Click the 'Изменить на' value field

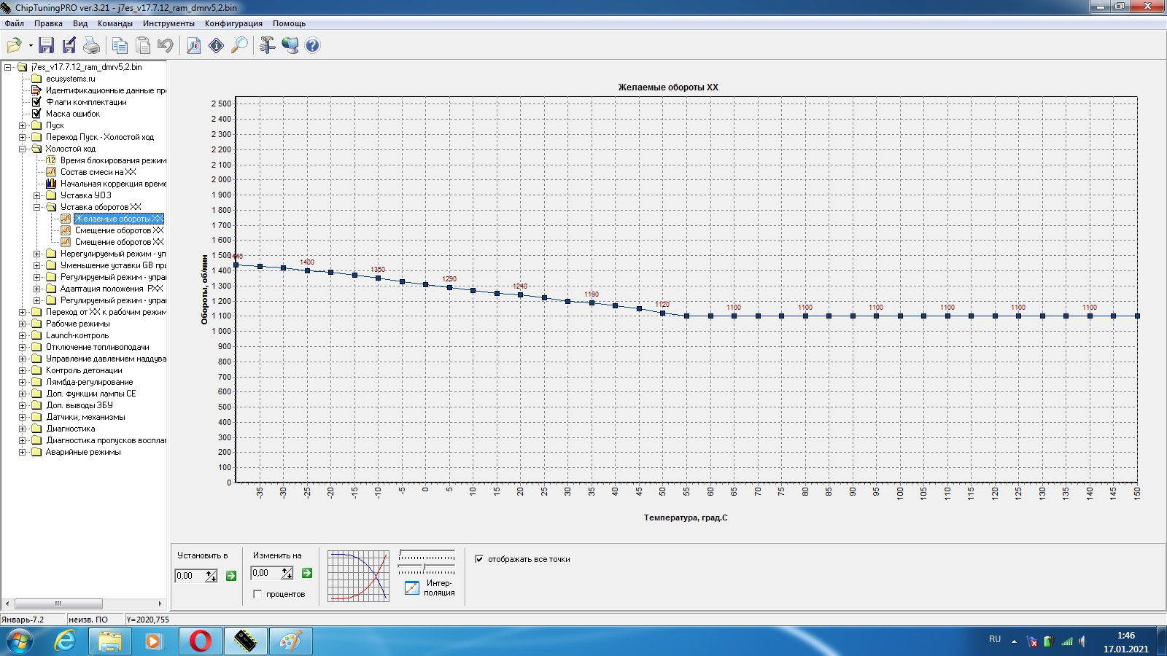point(265,573)
